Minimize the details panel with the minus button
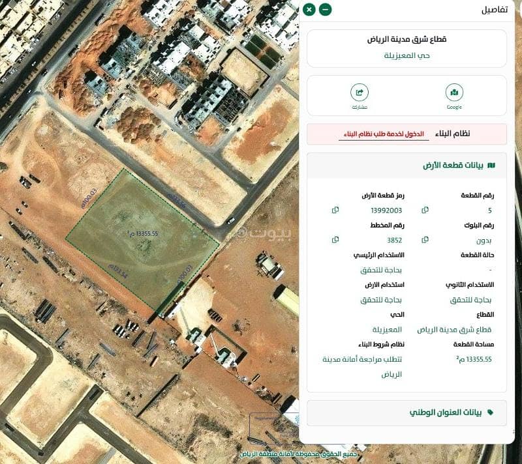This screenshot has width=522, height=464. 325,9
